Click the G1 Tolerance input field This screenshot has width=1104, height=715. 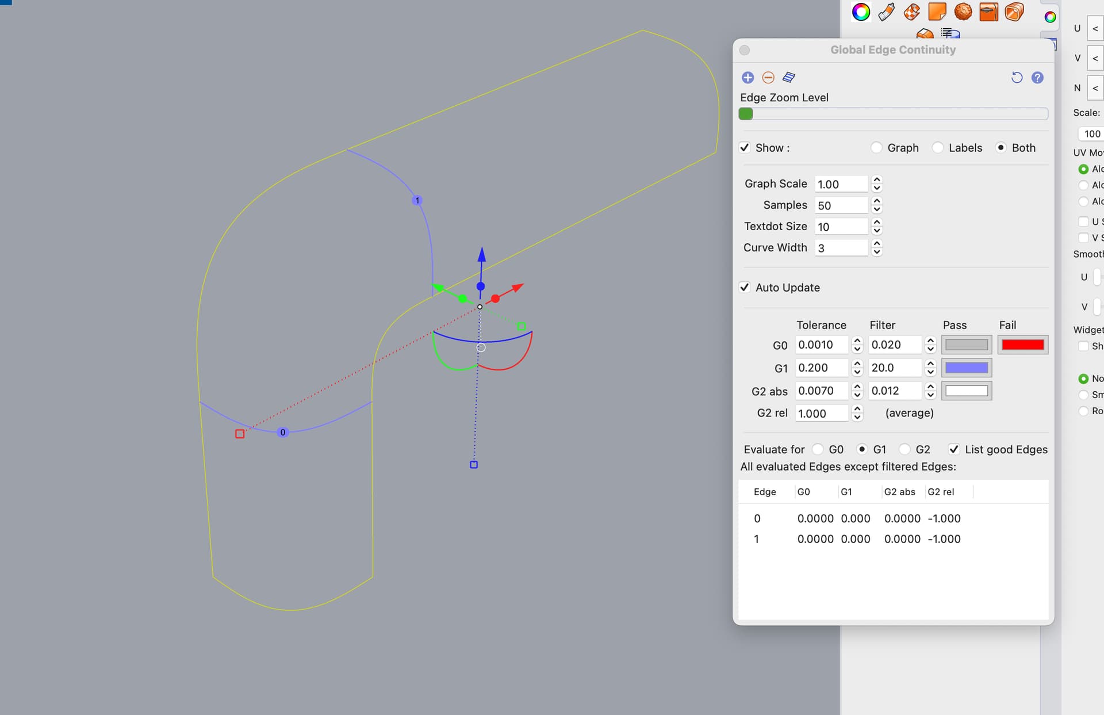point(822,368)
